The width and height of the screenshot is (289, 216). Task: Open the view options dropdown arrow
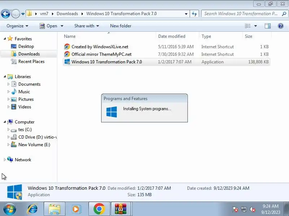[256, 26]
